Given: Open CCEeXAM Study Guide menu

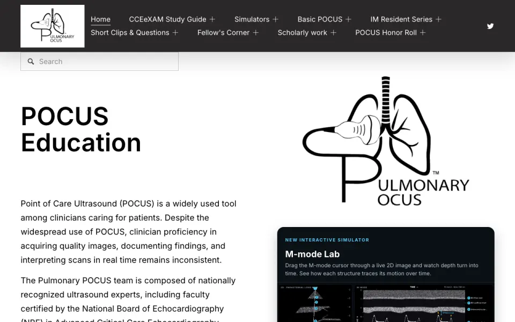Looking at the screenshot, I should click(x=167, y=19).
